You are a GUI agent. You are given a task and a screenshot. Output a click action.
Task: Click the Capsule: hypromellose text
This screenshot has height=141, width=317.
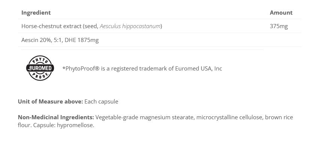[64, 125]
